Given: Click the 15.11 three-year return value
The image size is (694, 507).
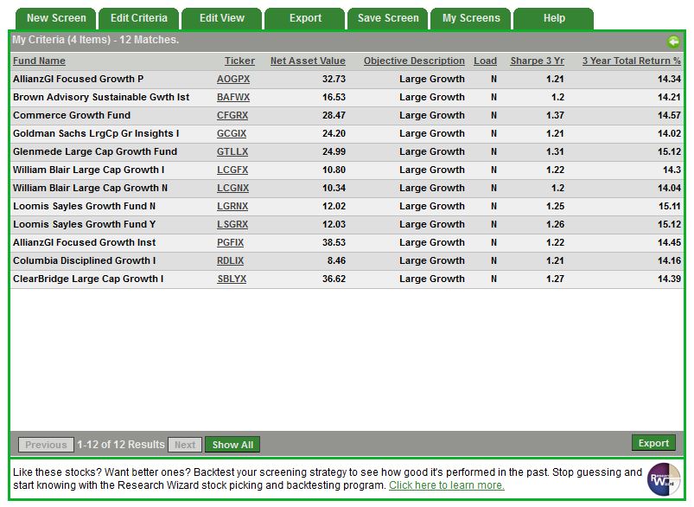Looking at the screenshot, I should [669, 206].
